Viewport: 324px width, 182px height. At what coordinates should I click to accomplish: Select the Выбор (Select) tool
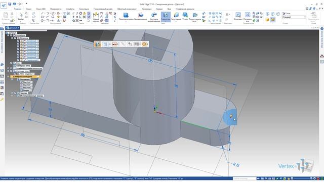tap(21, 17)
